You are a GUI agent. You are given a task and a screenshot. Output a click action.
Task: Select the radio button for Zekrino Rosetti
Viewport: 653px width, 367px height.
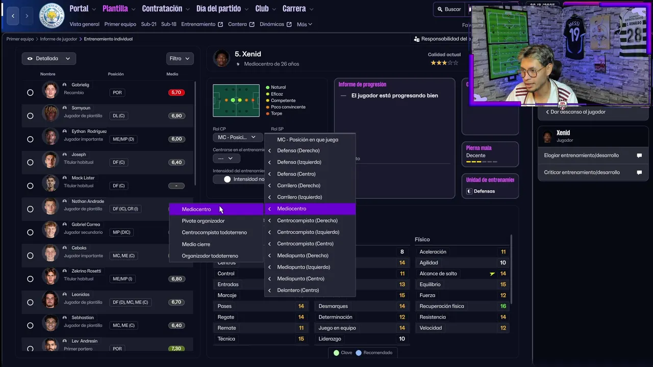click(30, 279)
